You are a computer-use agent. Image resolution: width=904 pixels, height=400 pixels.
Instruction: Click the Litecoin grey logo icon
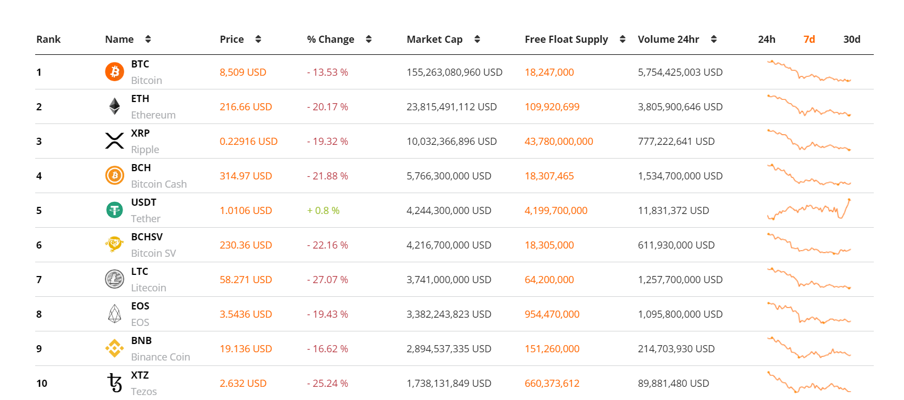pyautogui.click(x=114, y=279)
